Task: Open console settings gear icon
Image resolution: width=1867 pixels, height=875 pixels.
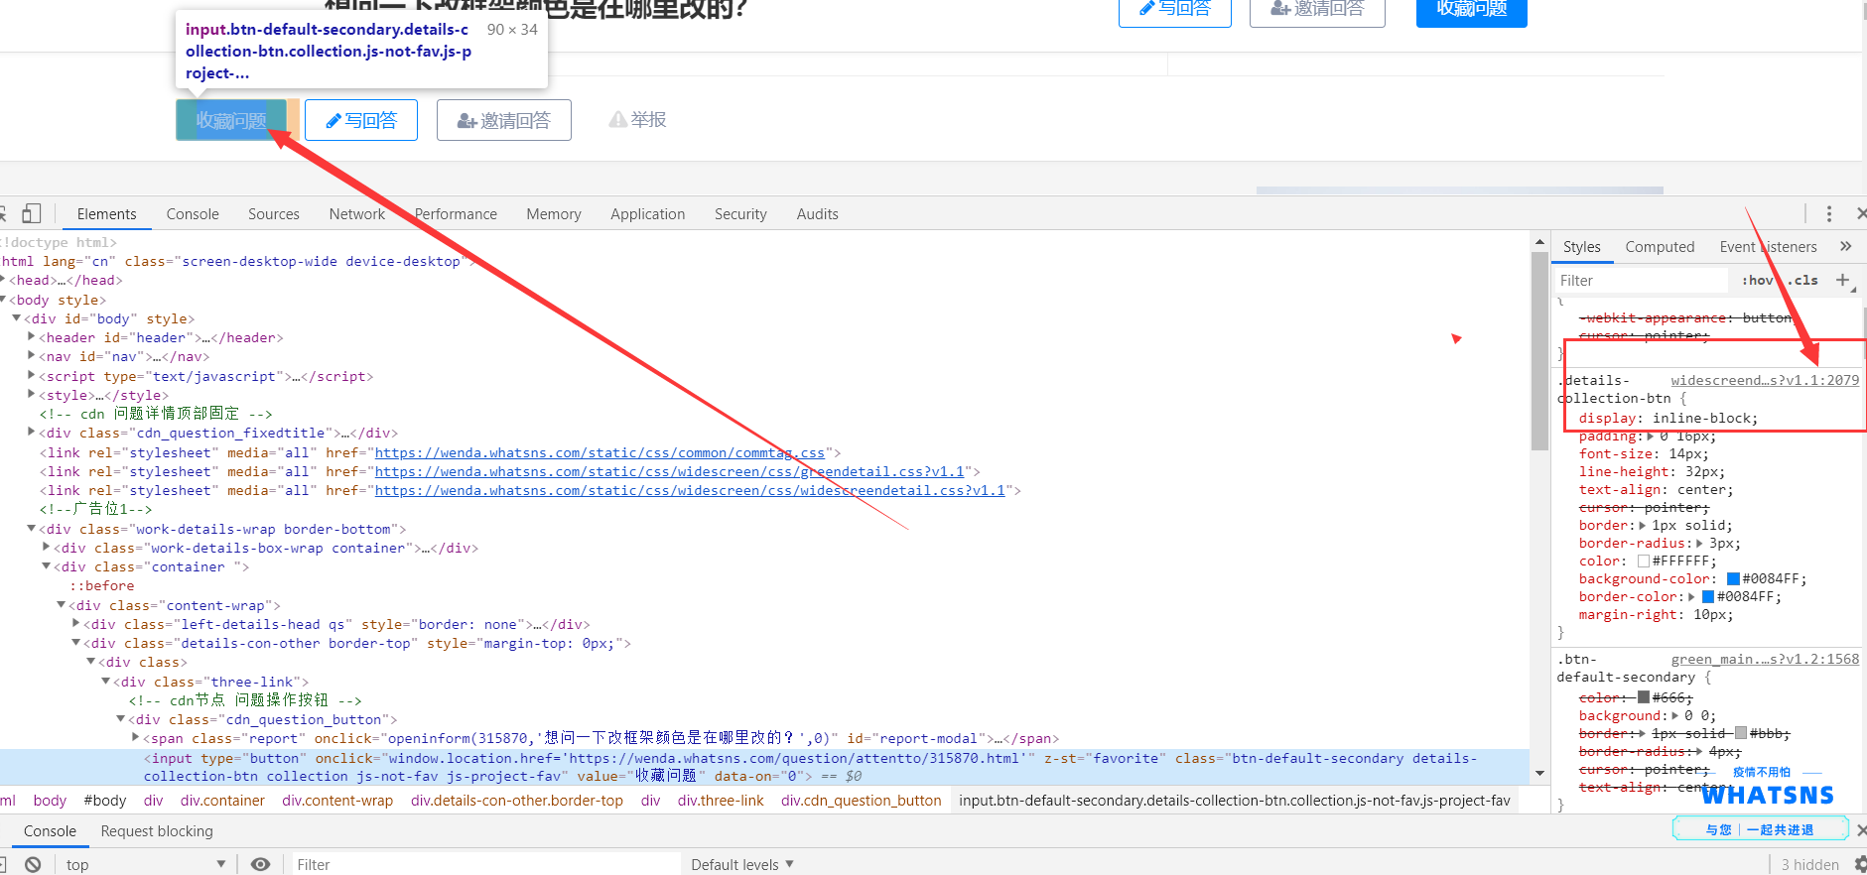Action: click(1860, 864)
